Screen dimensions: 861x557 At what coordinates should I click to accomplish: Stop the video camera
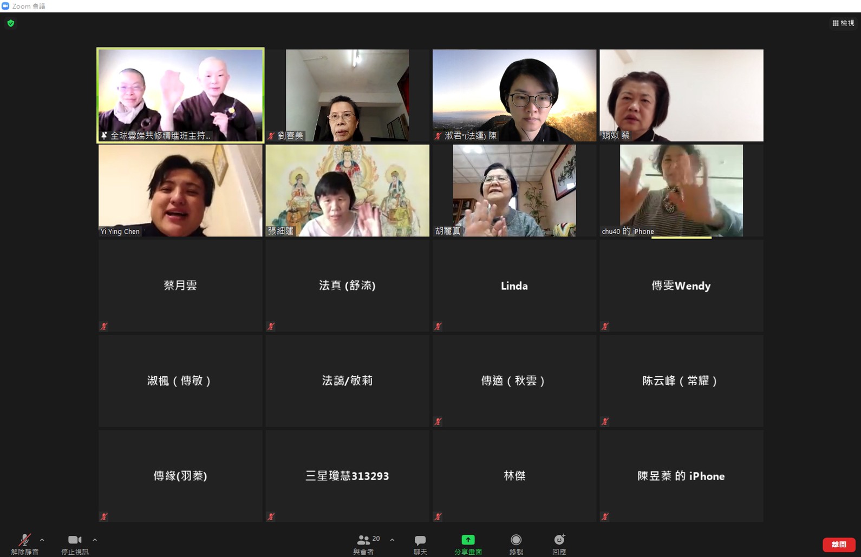click(x=75, y=540)
